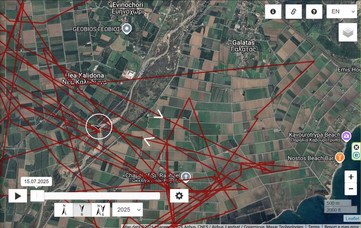Click the Nea Kalidona place label

[84, 79]
